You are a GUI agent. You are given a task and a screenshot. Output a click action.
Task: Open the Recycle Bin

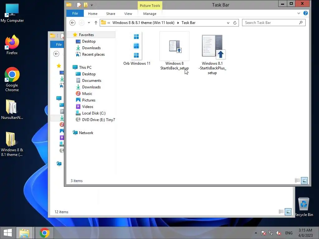click(304, 207)
